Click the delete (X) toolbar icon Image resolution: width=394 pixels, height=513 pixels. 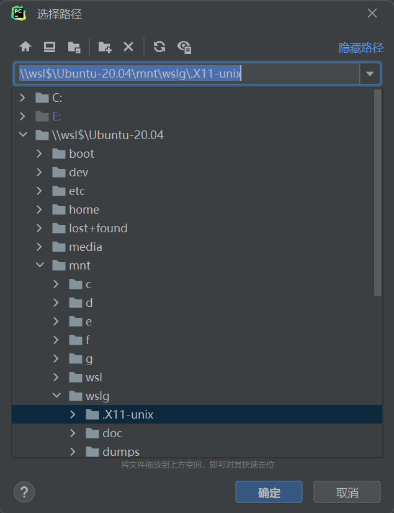(128, 47)
